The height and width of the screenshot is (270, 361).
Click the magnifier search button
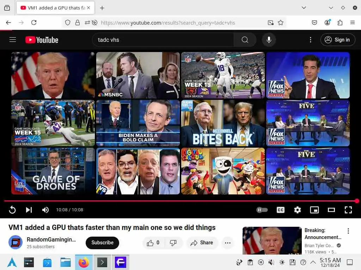point(245,40)
